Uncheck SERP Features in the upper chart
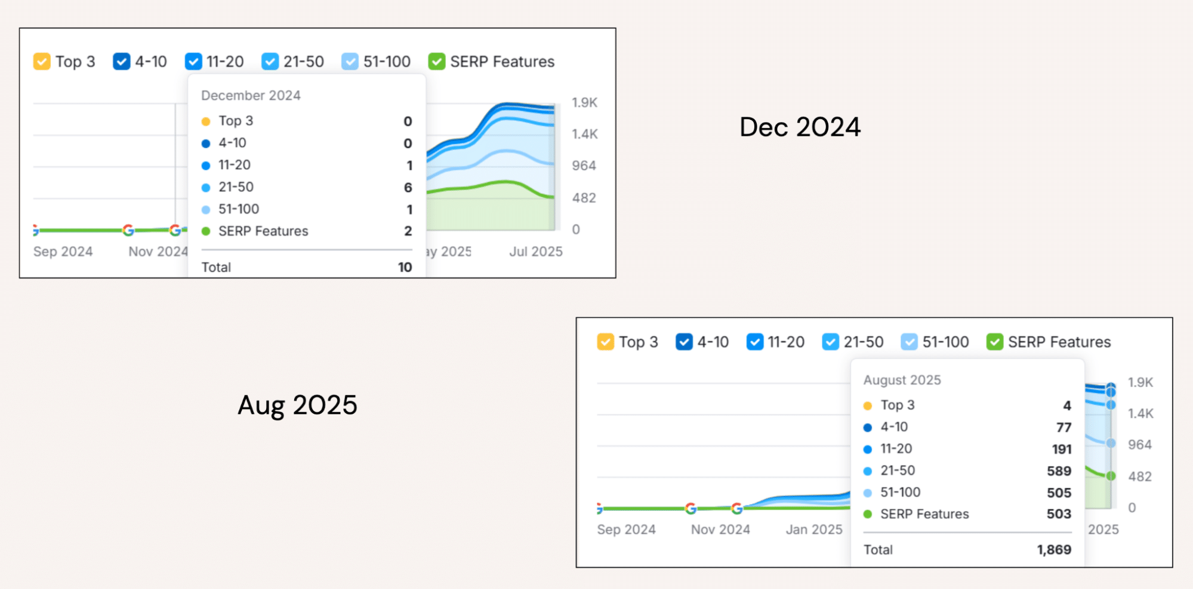Screen dimensions: 1193x589 click(x=437, y=61)
